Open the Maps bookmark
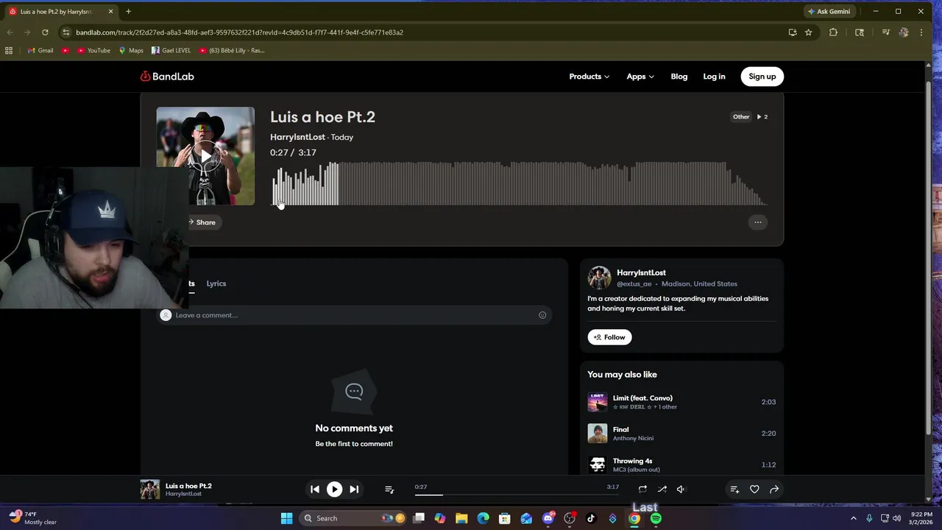942x530 pixels. click(x=131, y=51)
